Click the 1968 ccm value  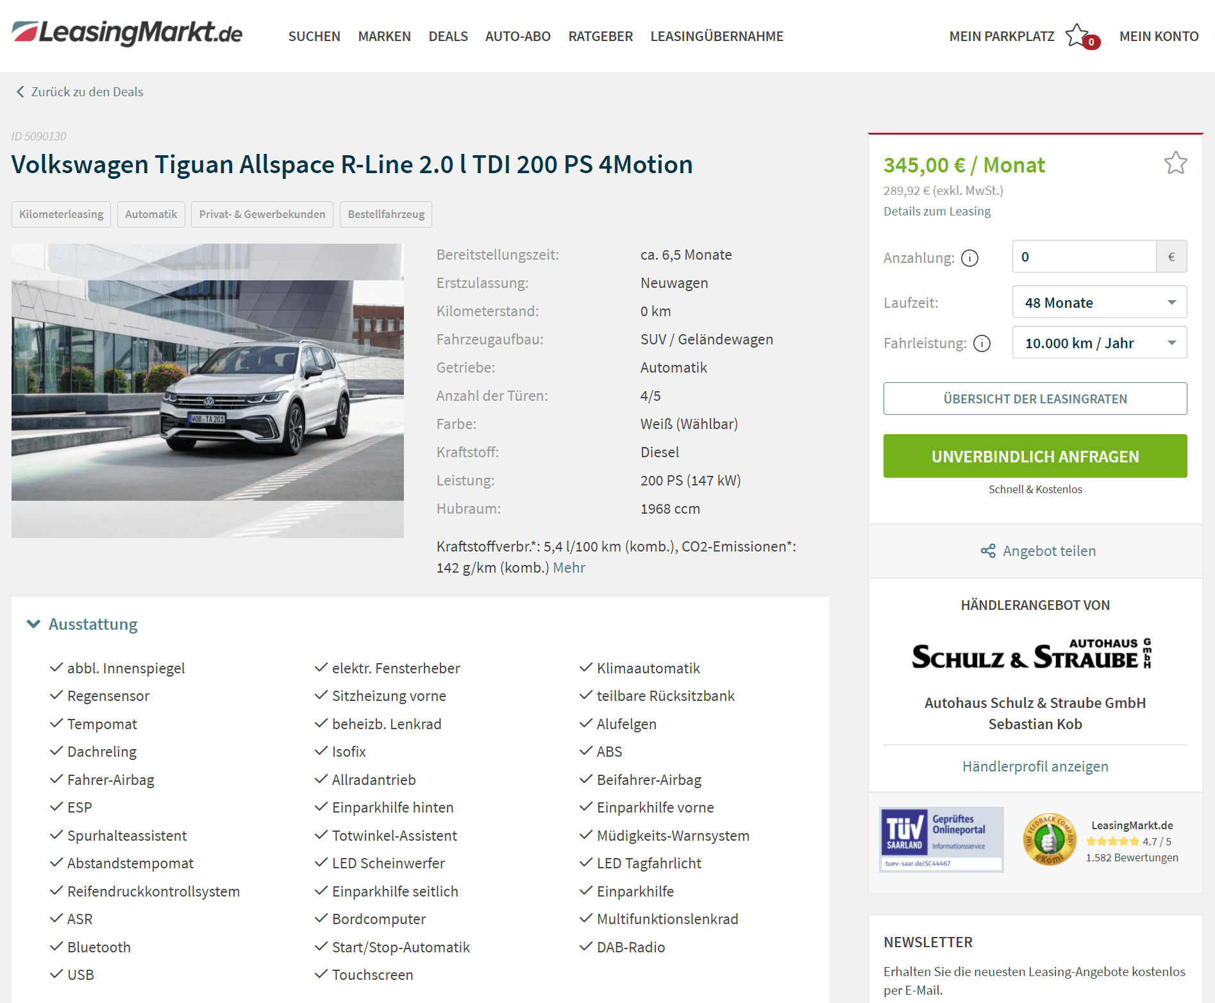(x=670, y=509)
